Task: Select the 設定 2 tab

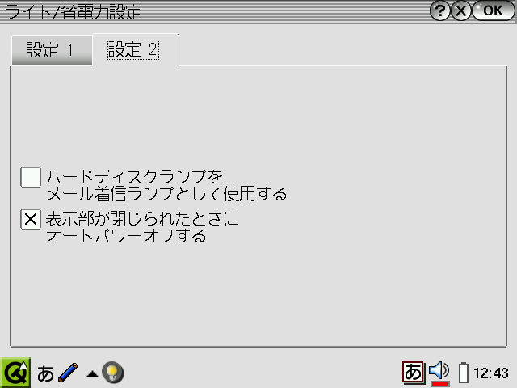Action: (x=133, y=49)
